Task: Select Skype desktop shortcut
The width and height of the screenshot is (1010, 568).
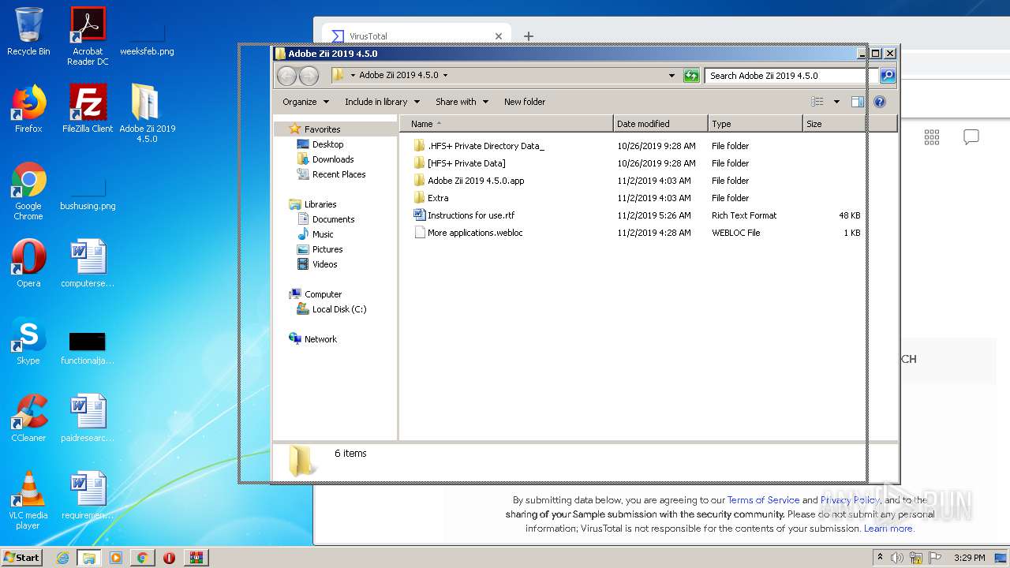Action: click(x=28, y=341)
